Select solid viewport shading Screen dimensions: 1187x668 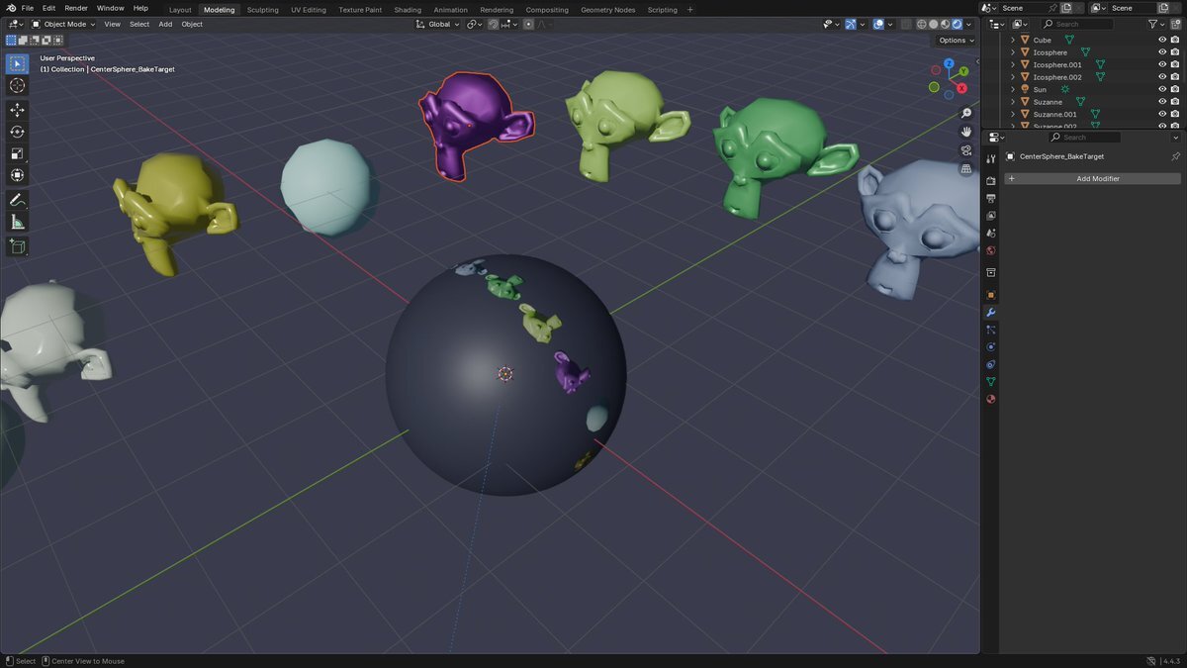tap(934, 24)
